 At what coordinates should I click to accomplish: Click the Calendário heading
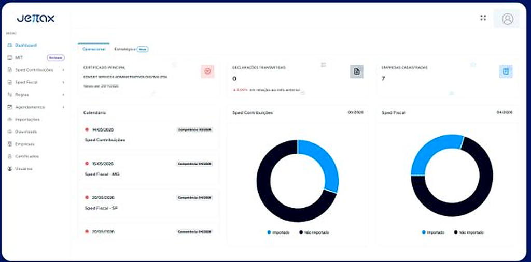click(x=94, y=113)
